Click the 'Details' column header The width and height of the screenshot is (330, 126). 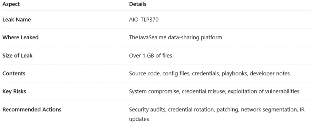point(138,4)
